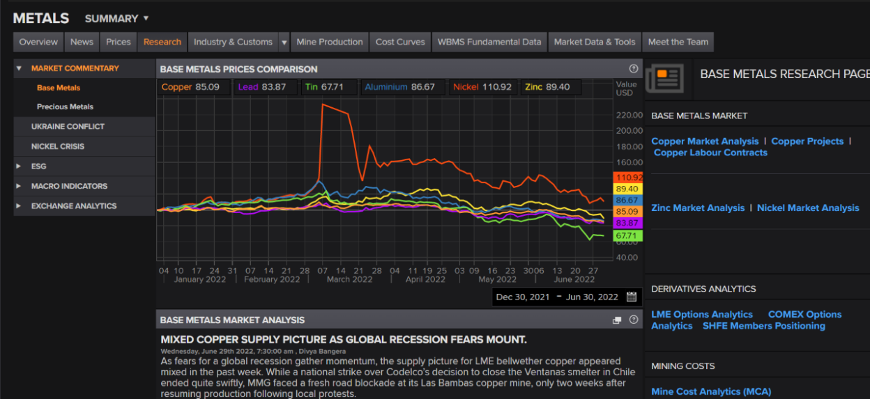Image resolution: width=870 pixels, height=399 pixels.
Task: Pop out the Base Metals Market Analysis panel
Action: pyautogui.click(x=617, y=320)
